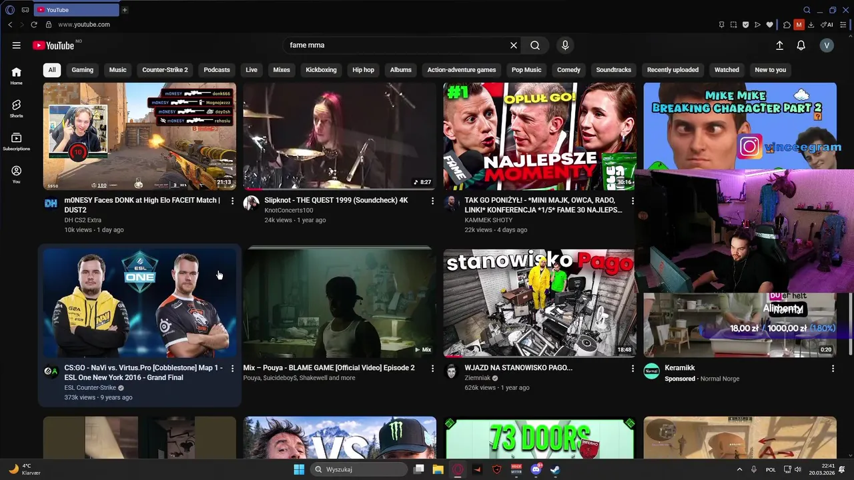Open the Windows Start menu
854x480 pixels.
pyautogui.click(x=299, y=469)
